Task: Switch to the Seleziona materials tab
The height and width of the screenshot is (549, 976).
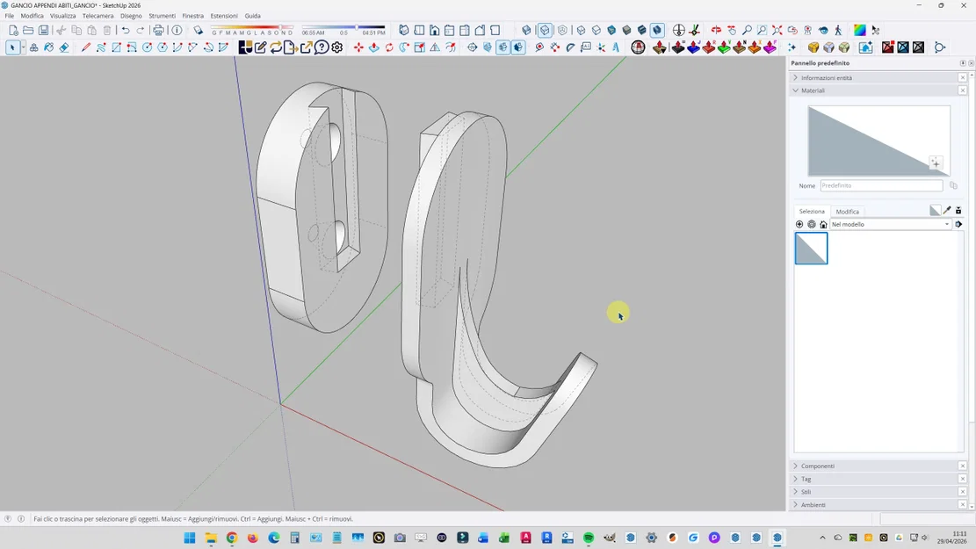Action: pyautogui.click(x=812, y=212)
